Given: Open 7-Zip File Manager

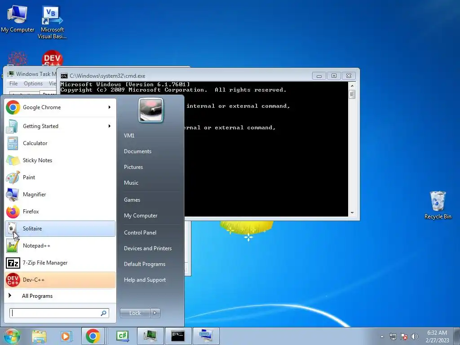Looking at the screenshot, I should point(60,263).
